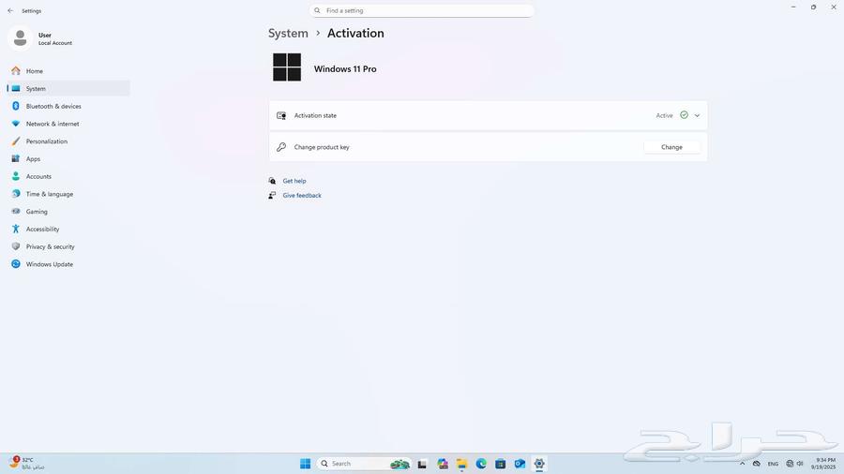
Task: Click the Give feedback icon
Action: coord(272,196)
